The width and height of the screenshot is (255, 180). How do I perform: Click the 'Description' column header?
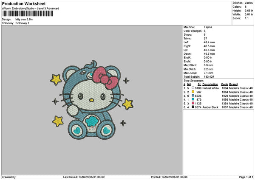[x=210, y=84]
